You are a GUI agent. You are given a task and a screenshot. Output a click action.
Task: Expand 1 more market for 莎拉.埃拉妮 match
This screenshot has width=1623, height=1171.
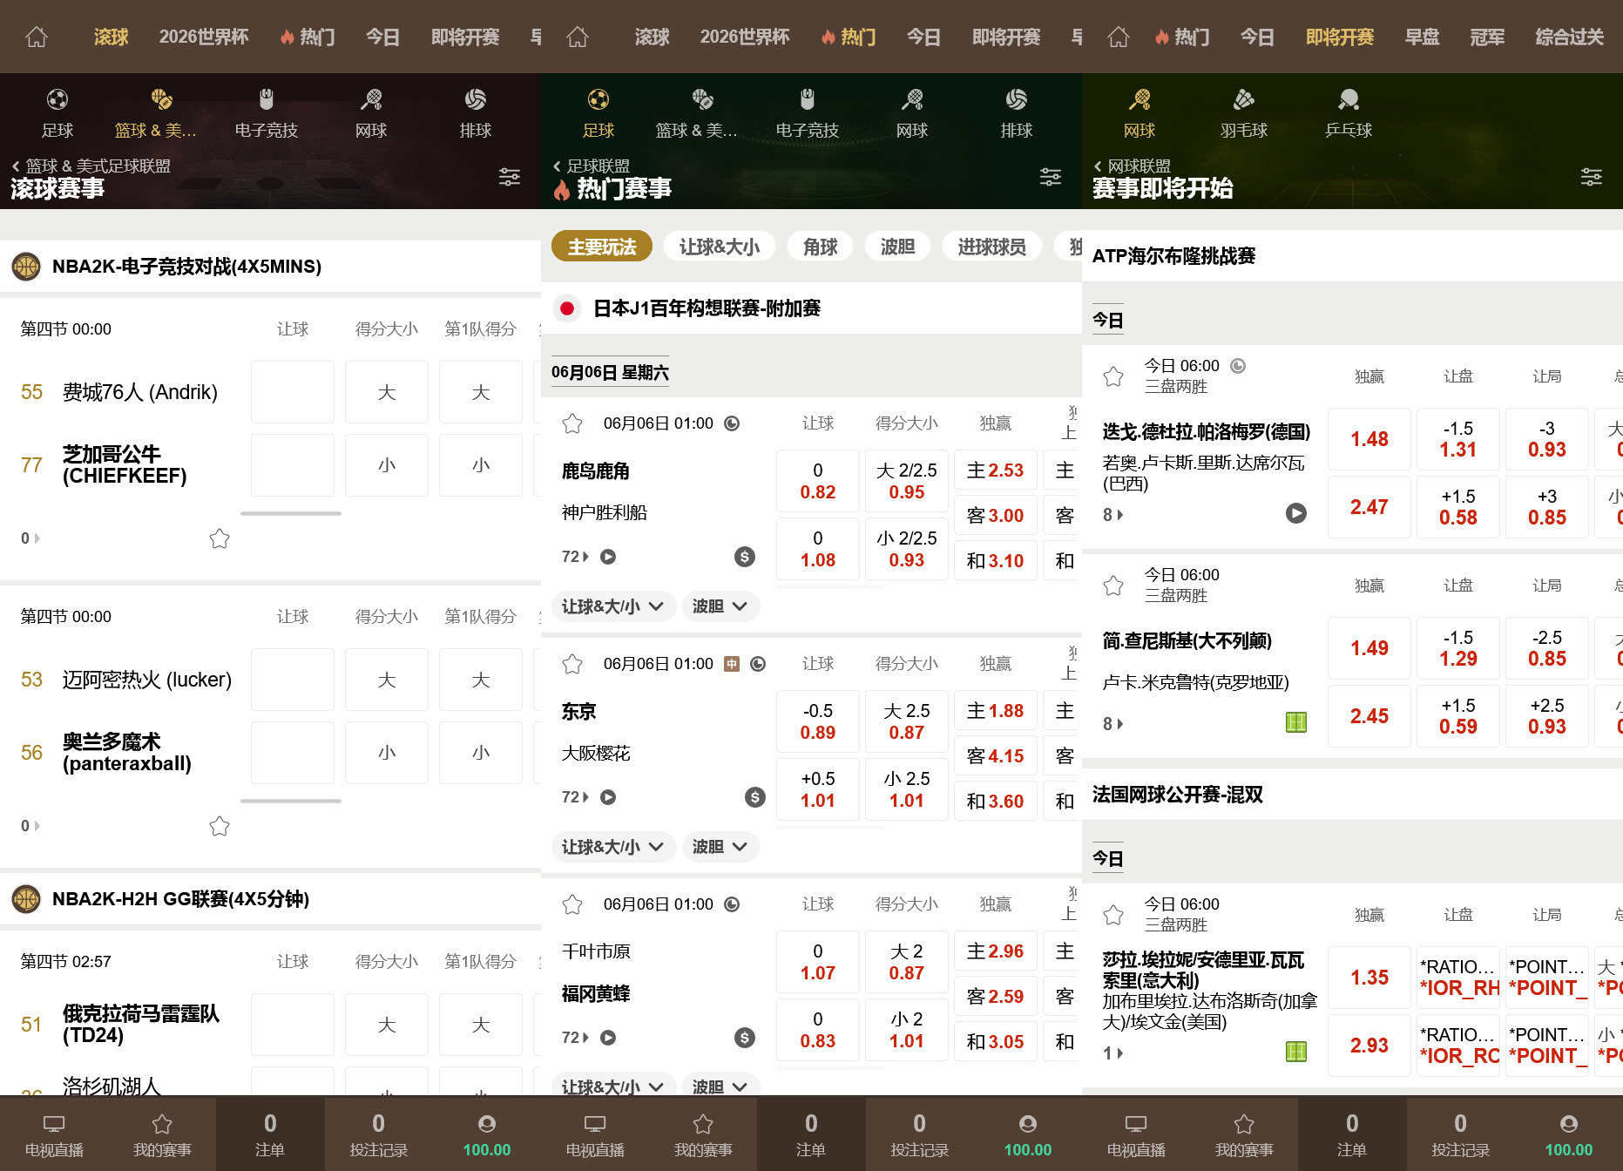[1113, 1053]
